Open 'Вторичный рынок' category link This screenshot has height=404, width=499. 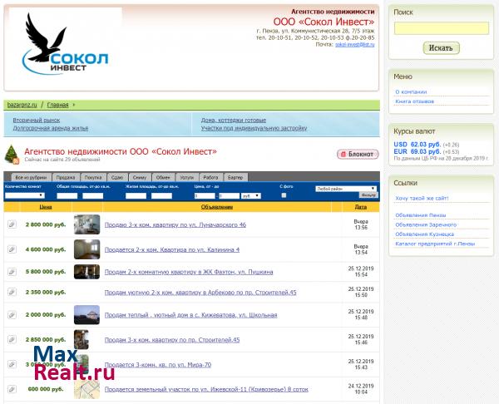[37, 120]
